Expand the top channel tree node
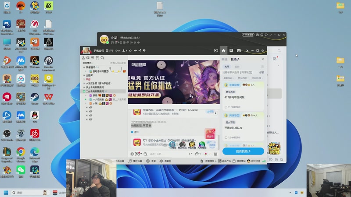The image size is (351, 197). click(84, 67)
